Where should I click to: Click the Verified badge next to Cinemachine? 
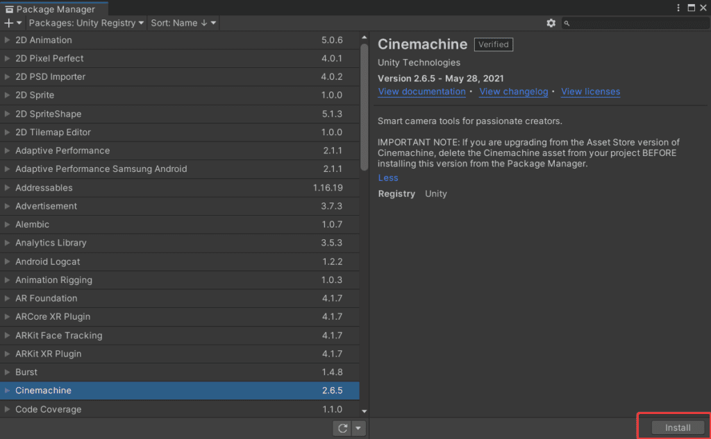[494, 44]
